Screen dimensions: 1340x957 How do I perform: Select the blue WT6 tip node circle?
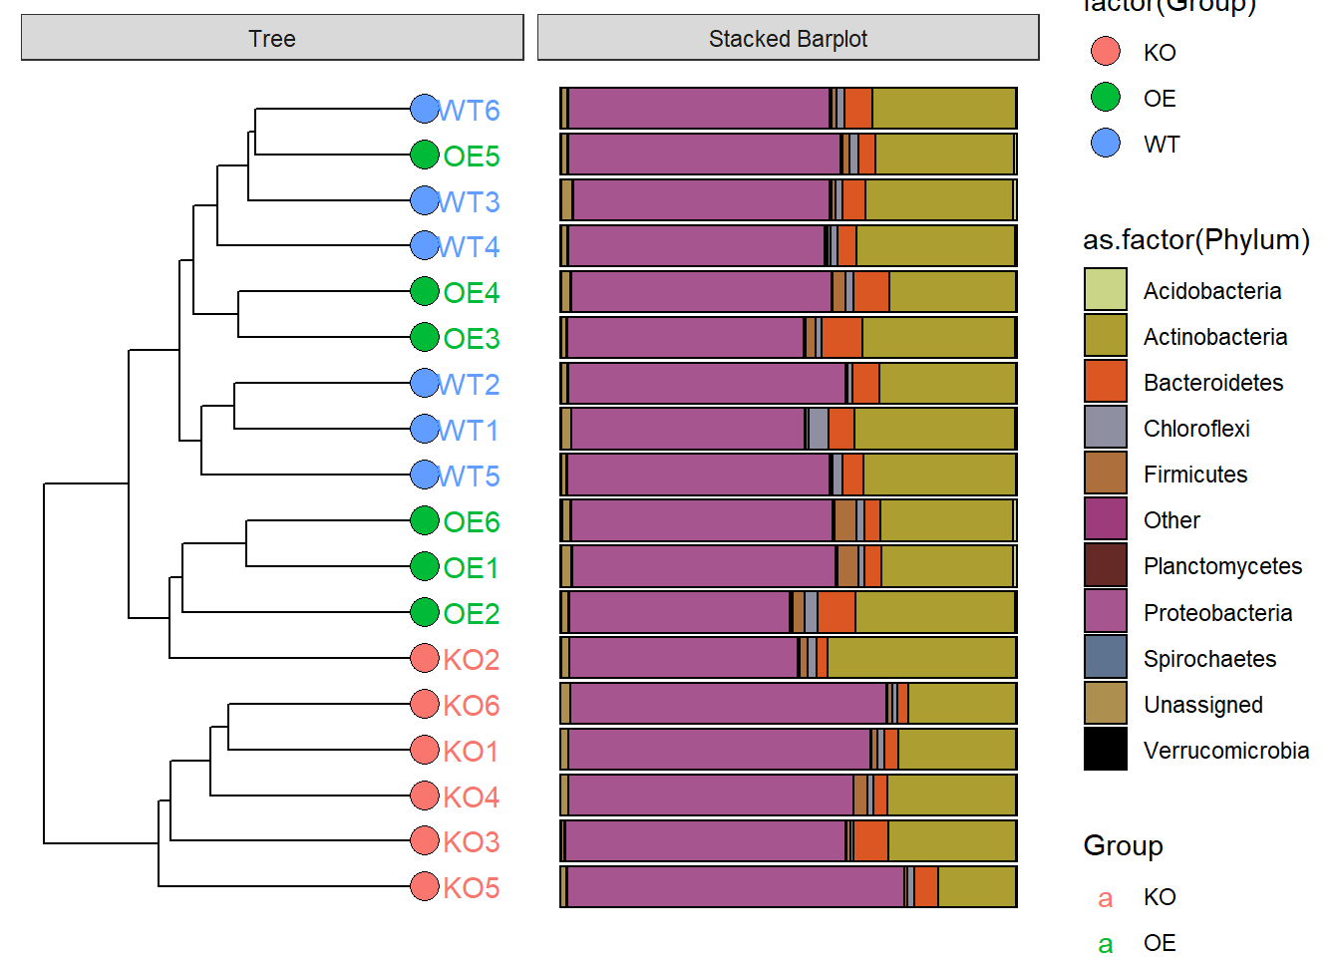[423, 109]
